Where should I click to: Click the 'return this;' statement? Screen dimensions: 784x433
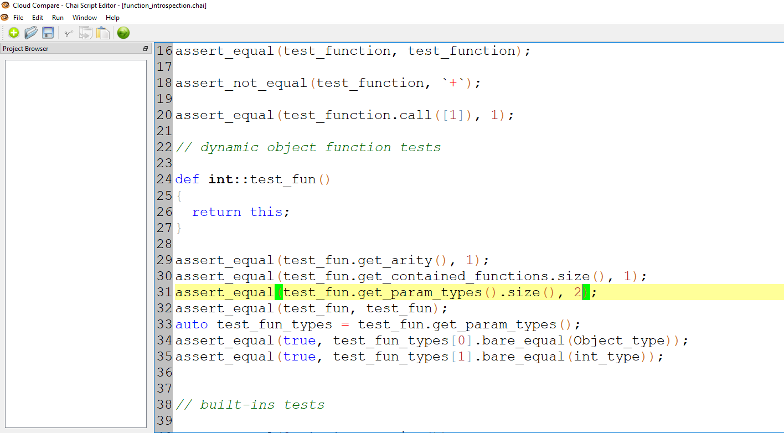[241, 212]
